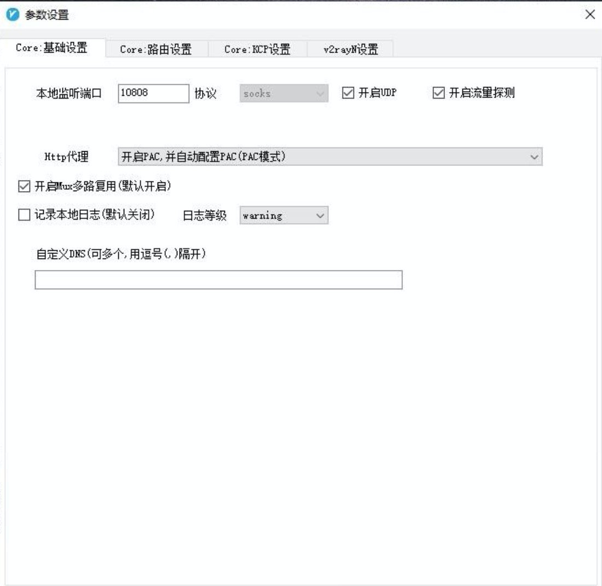Switch to the Core:KCP设置 tab
The height and width of the screenshot is (586, 602).
coord(257,49)
